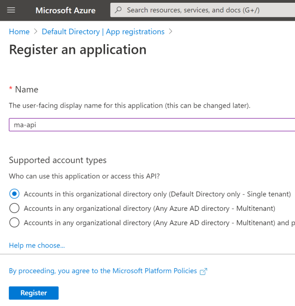Screen dimensions: 295x306
Task: Click the Name field containing ma-api
Action: pyautogui.click(x=152, y=125)
